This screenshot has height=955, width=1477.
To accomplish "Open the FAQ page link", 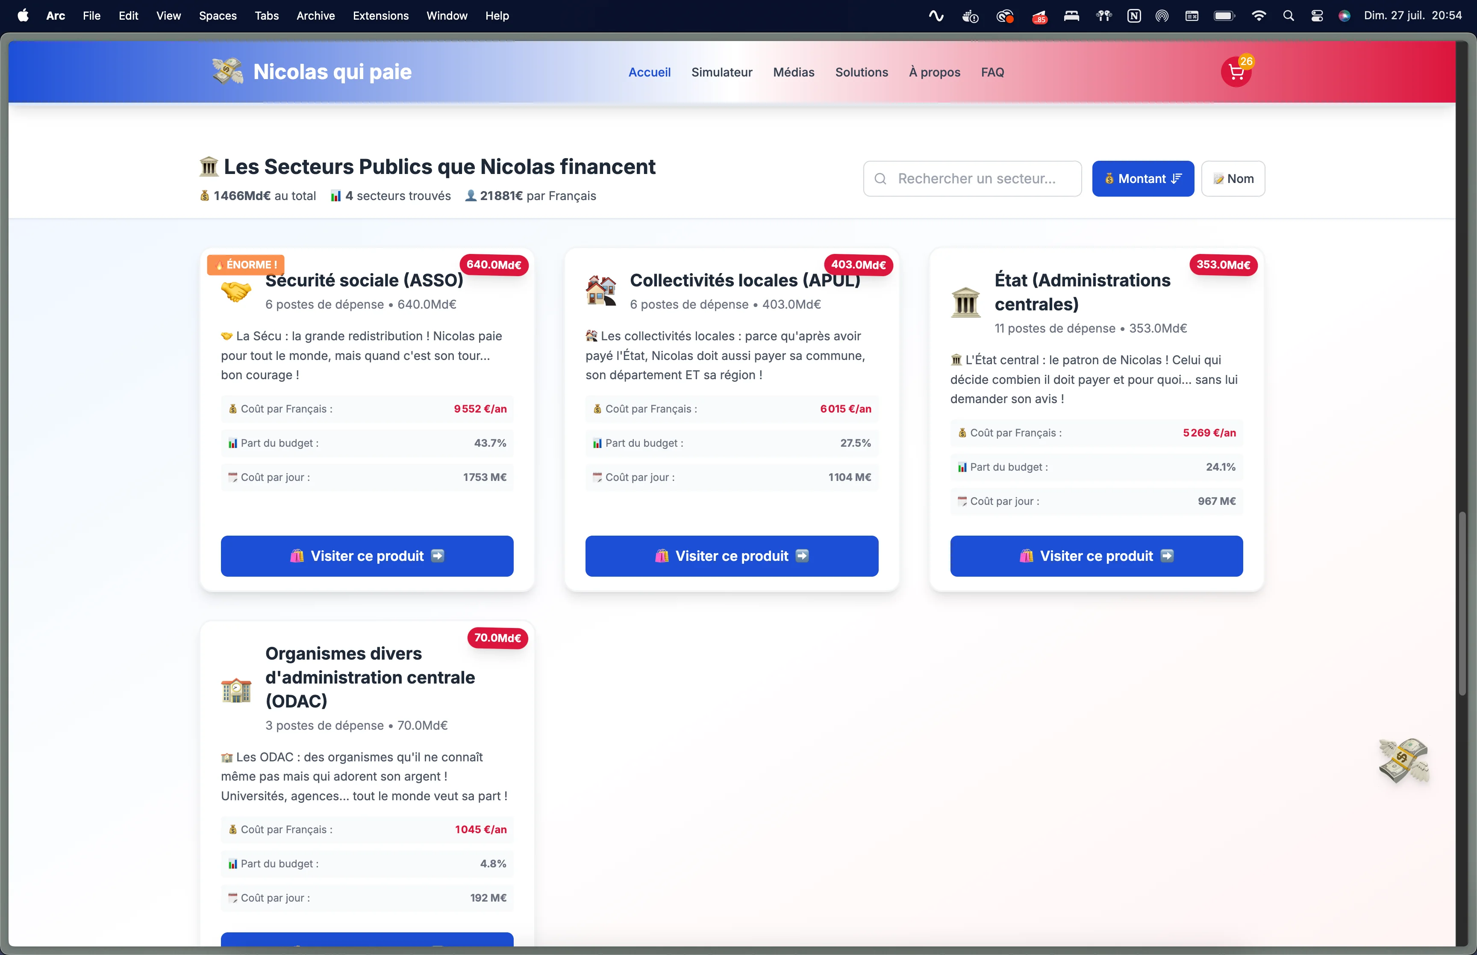I will click(992, 73).
